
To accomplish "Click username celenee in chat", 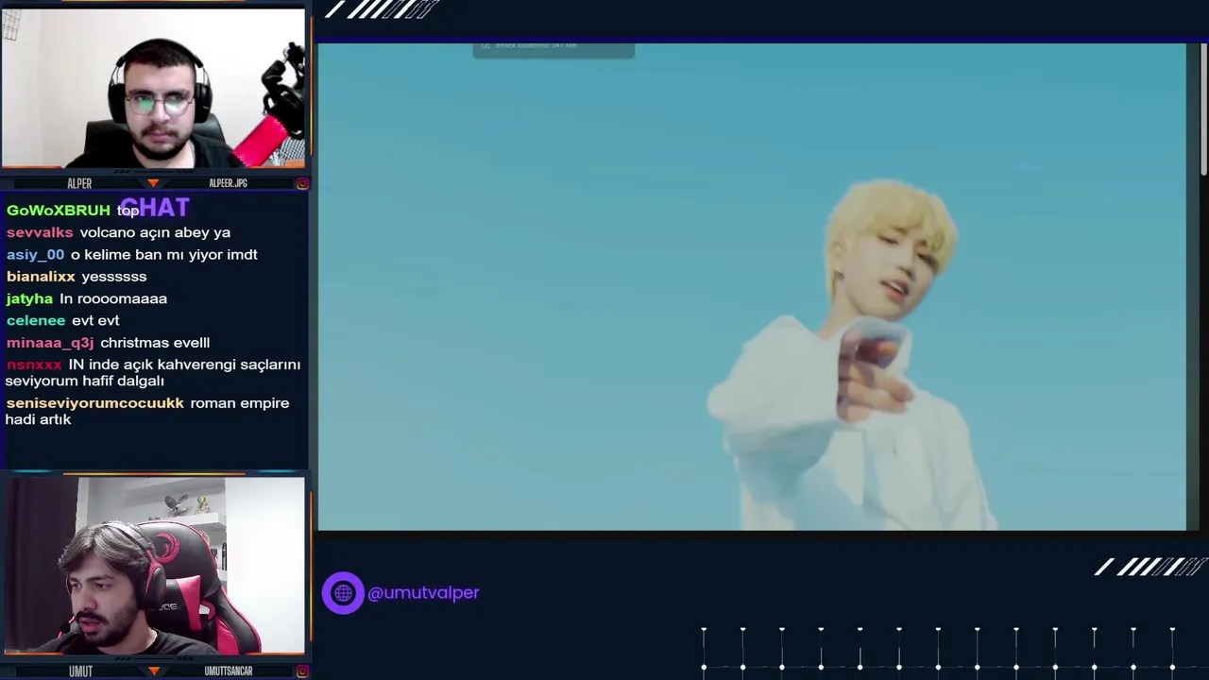I will tap(36, 321).
